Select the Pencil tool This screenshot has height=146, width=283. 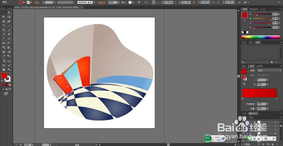[x=4, y=34]
